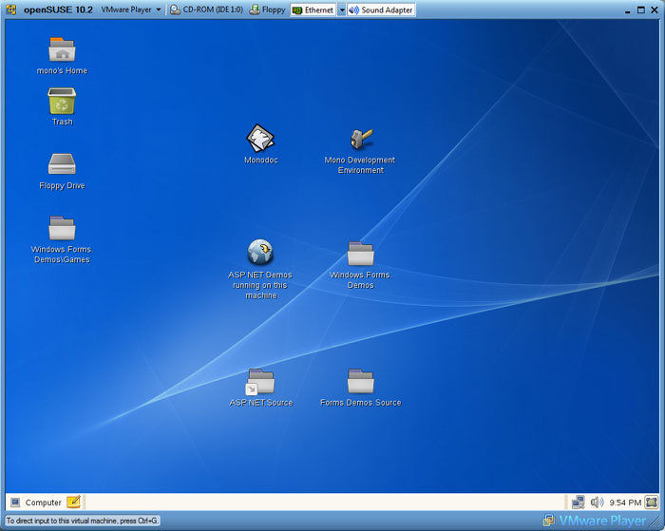Open the Monodoc desktop icon
Viewport: 665px width, 531px height.
pyautogui.click(x=259, y=140)
